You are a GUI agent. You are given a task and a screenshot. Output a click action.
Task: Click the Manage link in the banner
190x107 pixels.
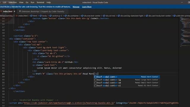(76, 7)
